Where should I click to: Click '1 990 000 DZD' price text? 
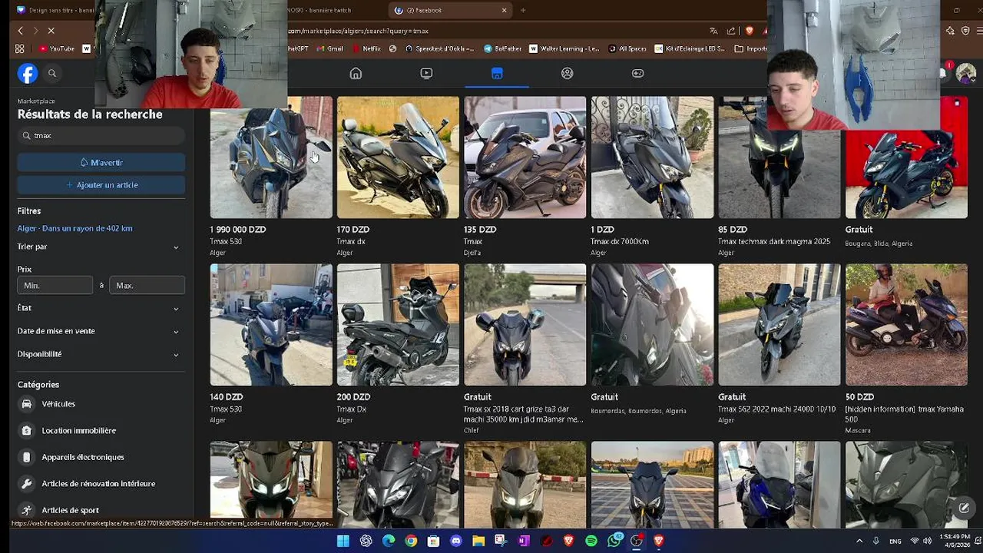point(238,230)
